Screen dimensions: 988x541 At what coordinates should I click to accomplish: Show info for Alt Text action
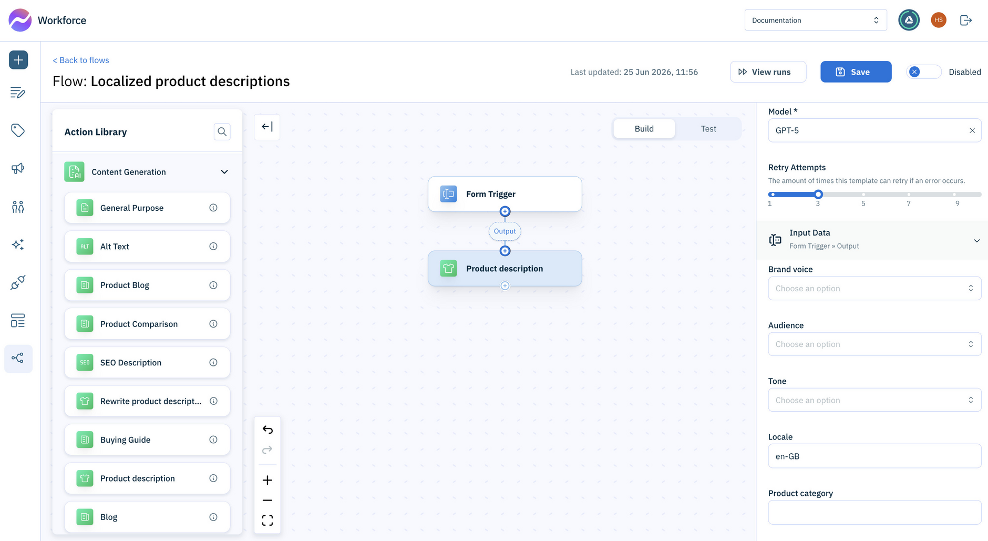[x=213, y=247]
